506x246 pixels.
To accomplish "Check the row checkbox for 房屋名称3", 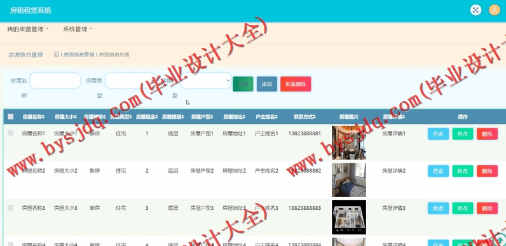I will 11,208.
